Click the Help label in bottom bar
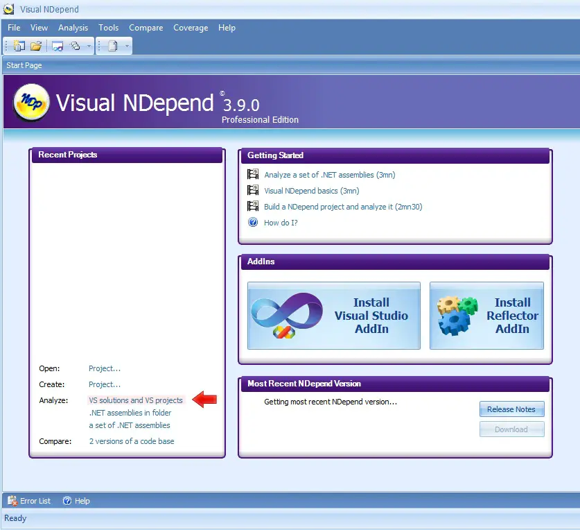This screenshot has width=580, height=530. tap(82, 501)
